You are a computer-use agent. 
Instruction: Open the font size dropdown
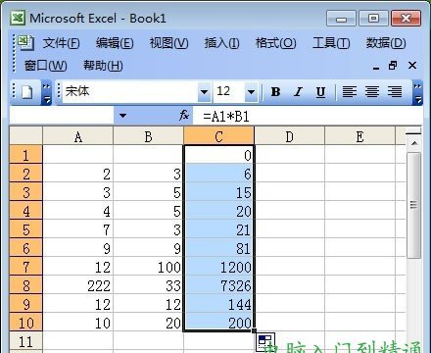[251, 92]
